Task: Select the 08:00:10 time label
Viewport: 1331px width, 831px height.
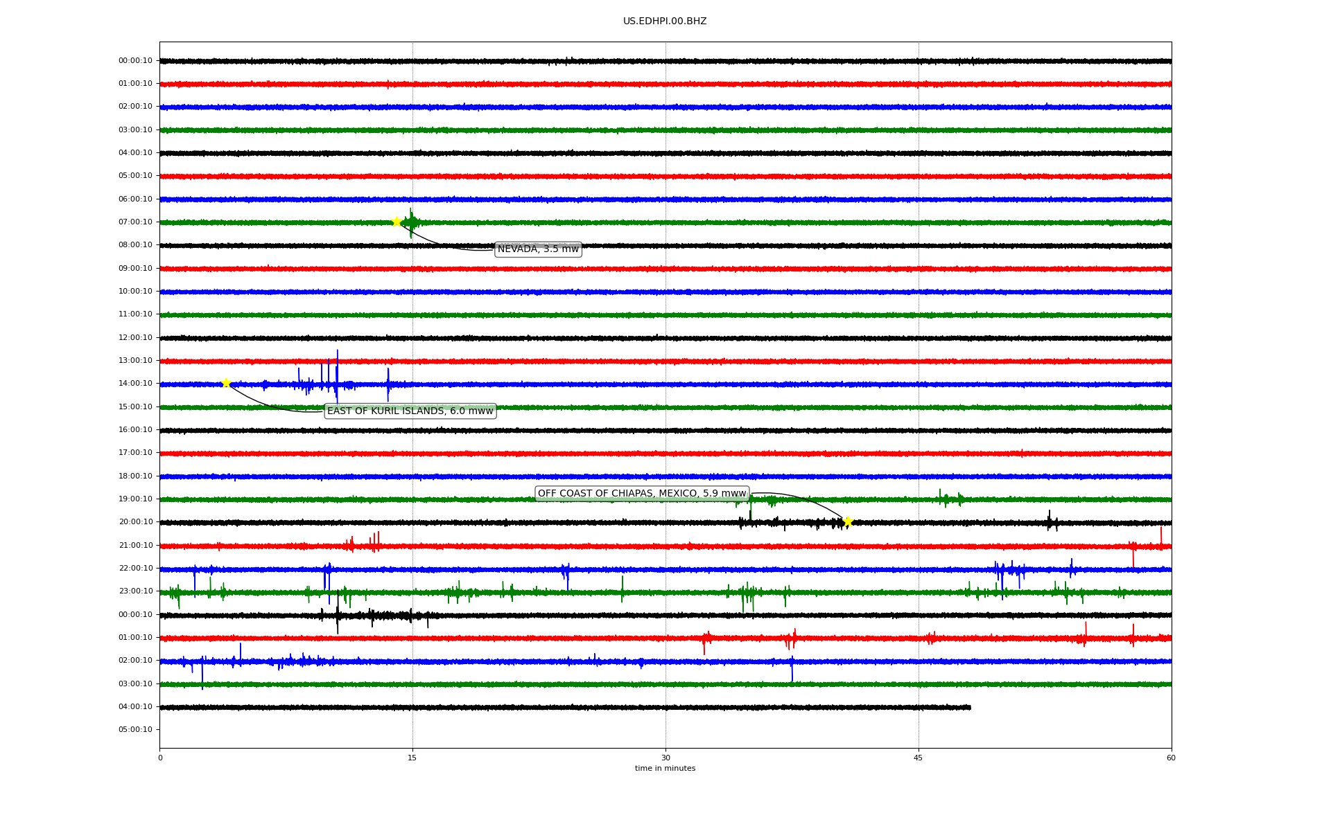Action: click(135, 245)
